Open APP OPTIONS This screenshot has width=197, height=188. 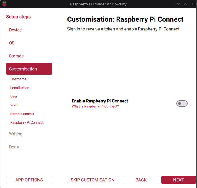(29, 180)
